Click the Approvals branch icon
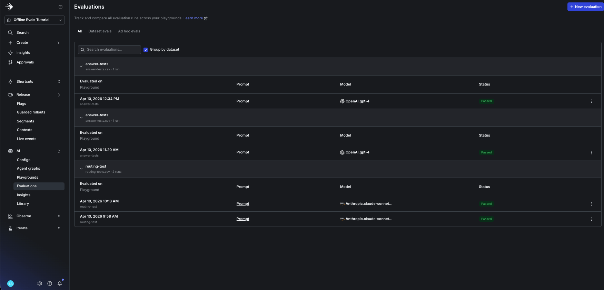The height and width of the screenshot is (290, 604). tap(10, 62)
